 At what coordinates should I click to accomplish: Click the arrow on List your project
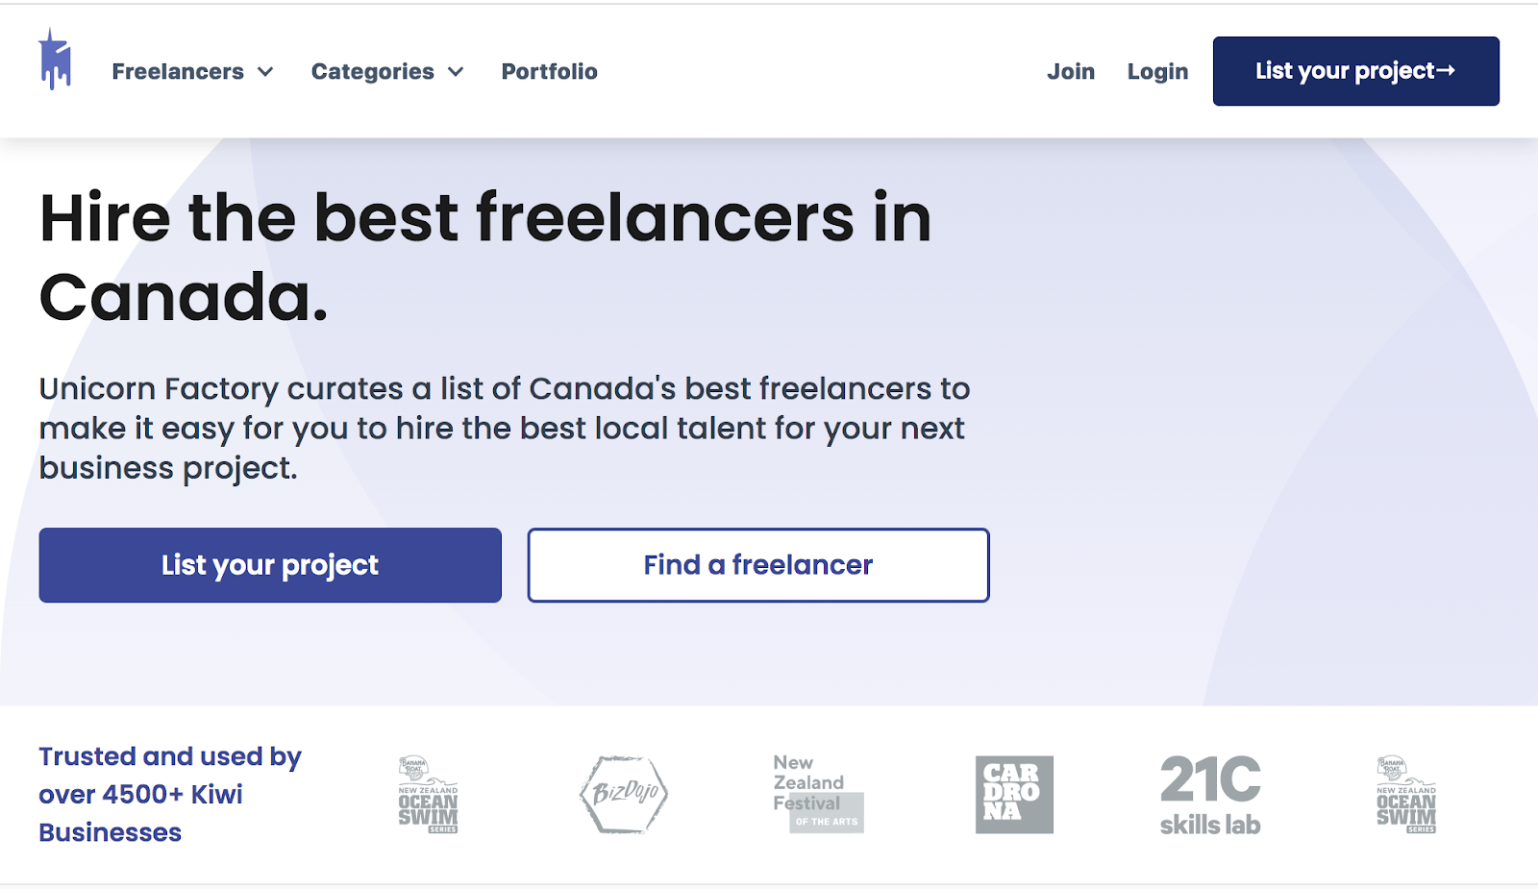click(x=1446, y=70)
